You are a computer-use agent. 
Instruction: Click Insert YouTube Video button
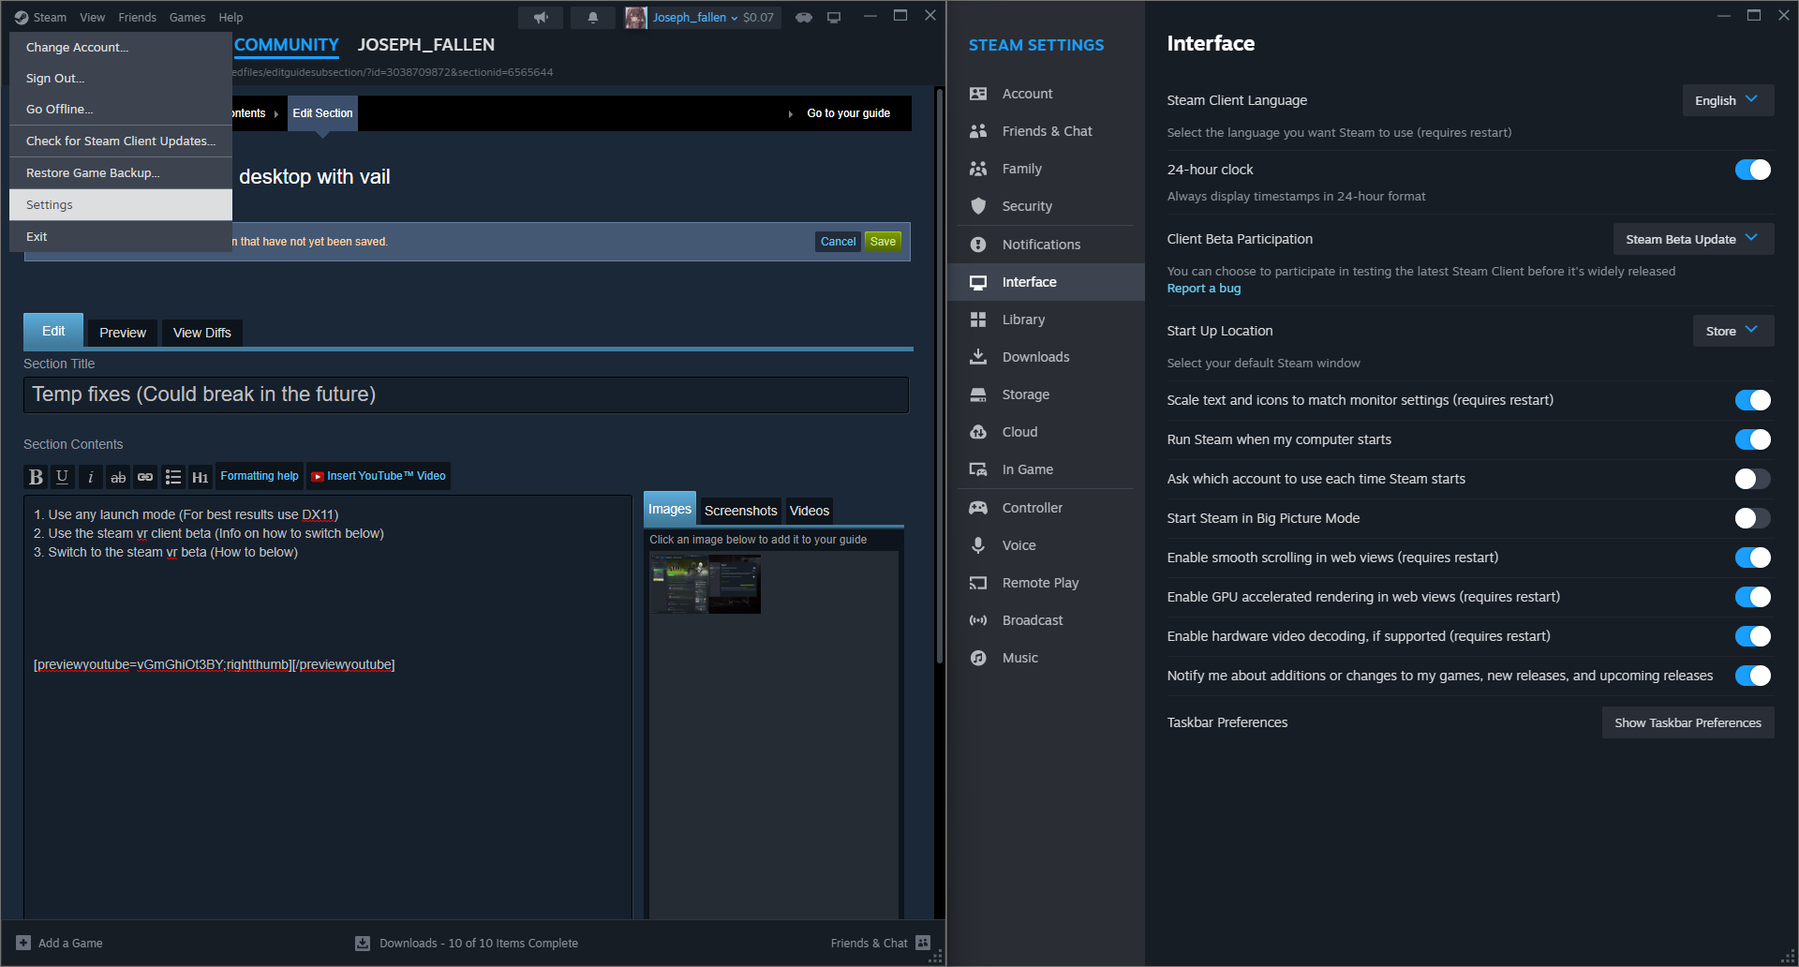coord(379,476)
